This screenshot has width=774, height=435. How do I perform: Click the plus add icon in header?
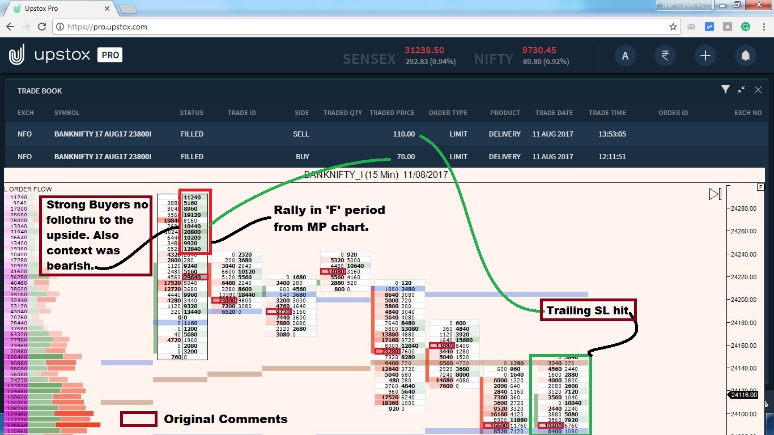coord(705,56)
